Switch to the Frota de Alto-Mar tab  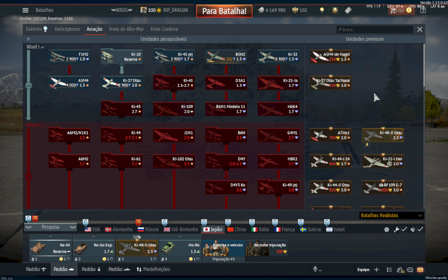(x=127, y=29)
